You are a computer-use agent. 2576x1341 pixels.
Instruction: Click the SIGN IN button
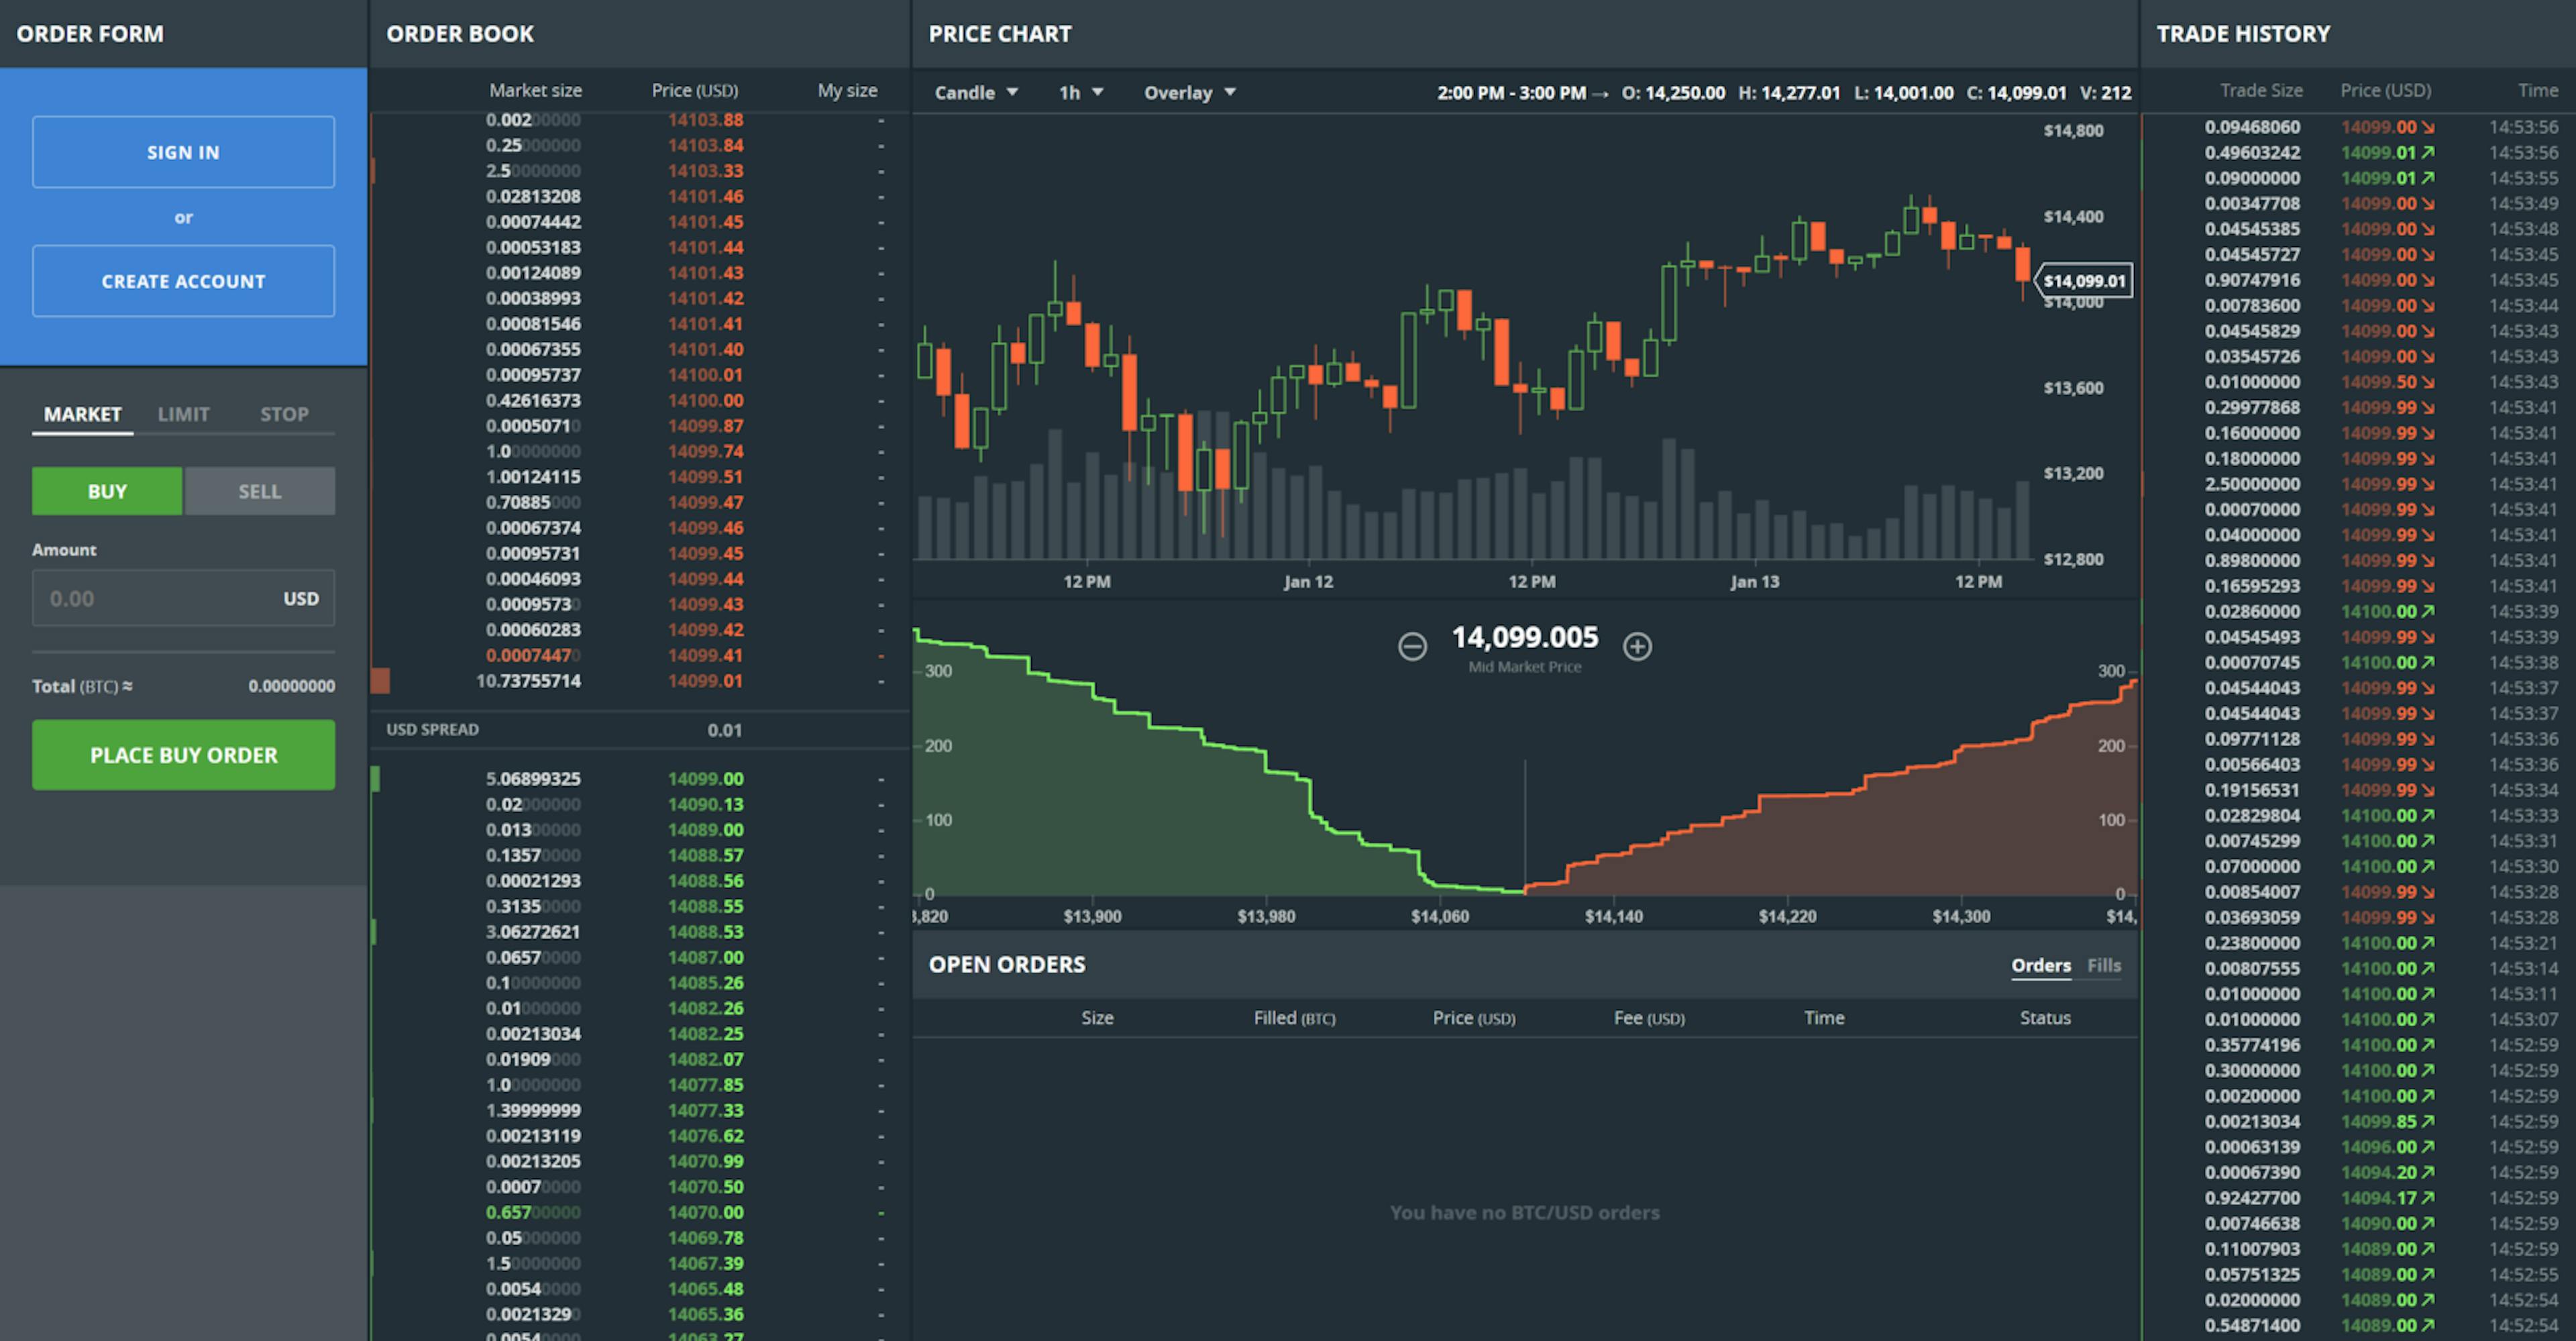(x=183, y=151)
